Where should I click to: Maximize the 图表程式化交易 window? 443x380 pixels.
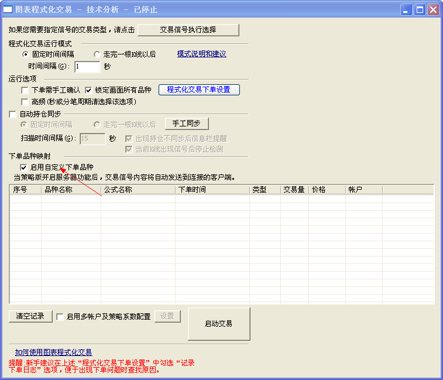pyautogui.click(x=420, y=10)
